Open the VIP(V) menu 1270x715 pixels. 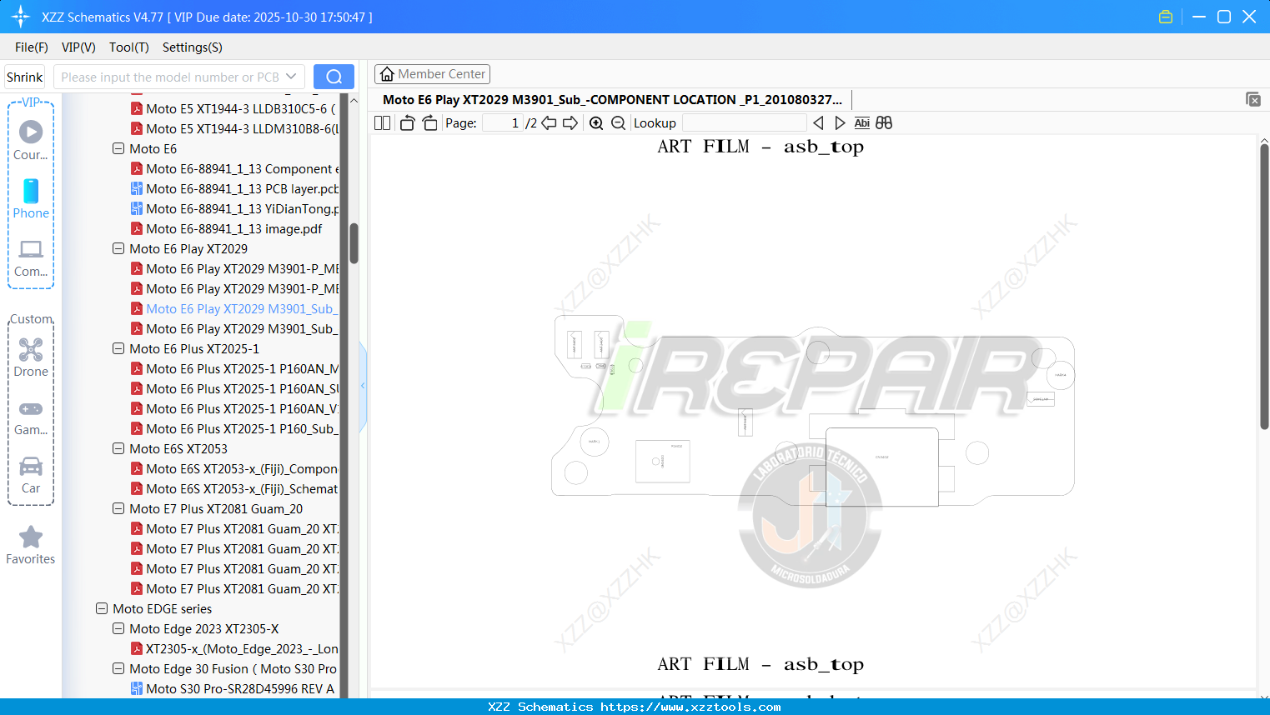(78, 47)
